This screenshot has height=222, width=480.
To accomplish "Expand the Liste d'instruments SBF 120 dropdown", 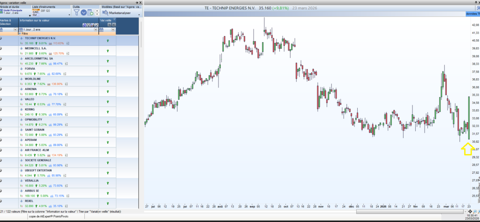I will 69,15.
